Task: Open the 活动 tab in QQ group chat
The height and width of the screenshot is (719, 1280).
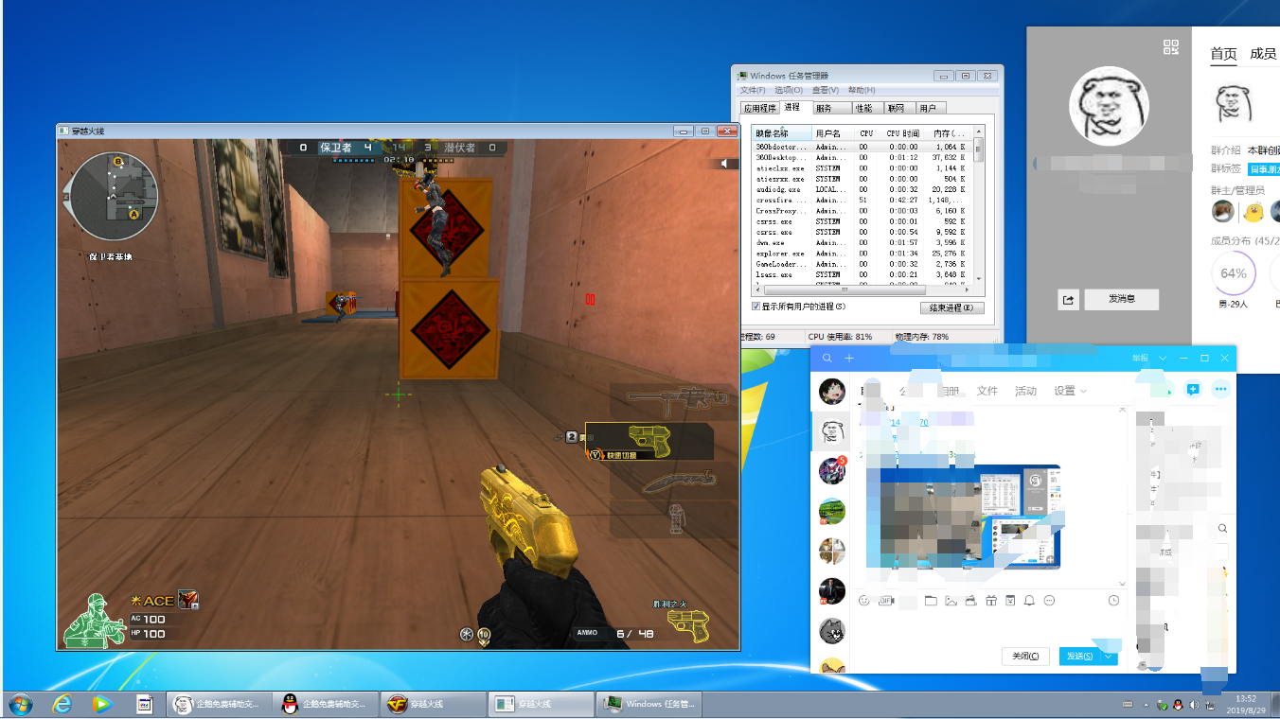Action: coord(1025,391)
